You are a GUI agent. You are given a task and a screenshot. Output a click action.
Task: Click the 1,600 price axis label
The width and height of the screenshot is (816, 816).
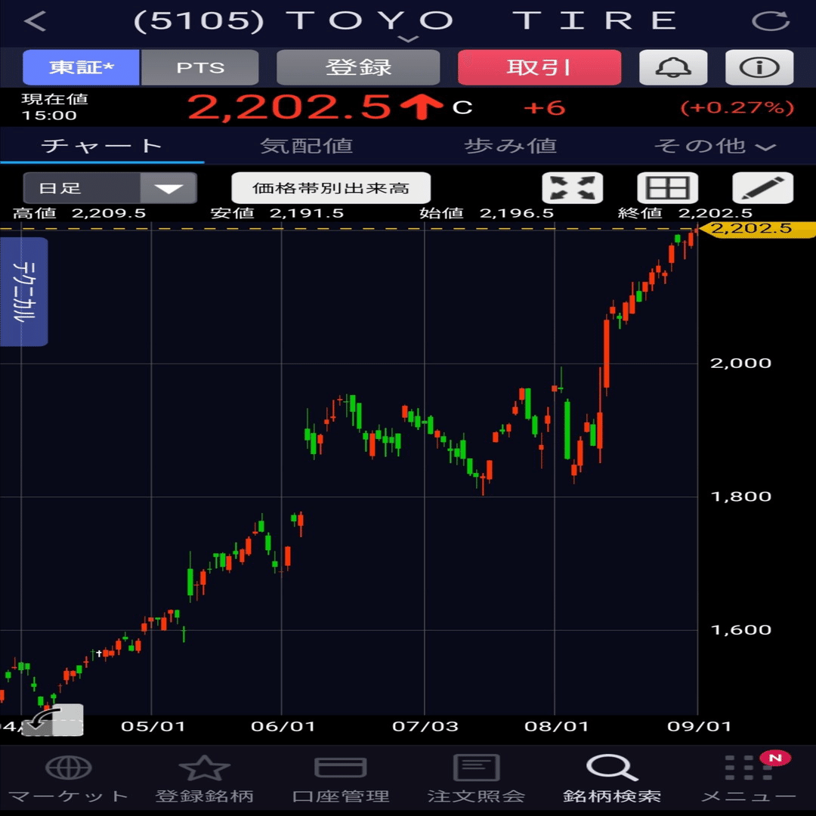[740, 629]
